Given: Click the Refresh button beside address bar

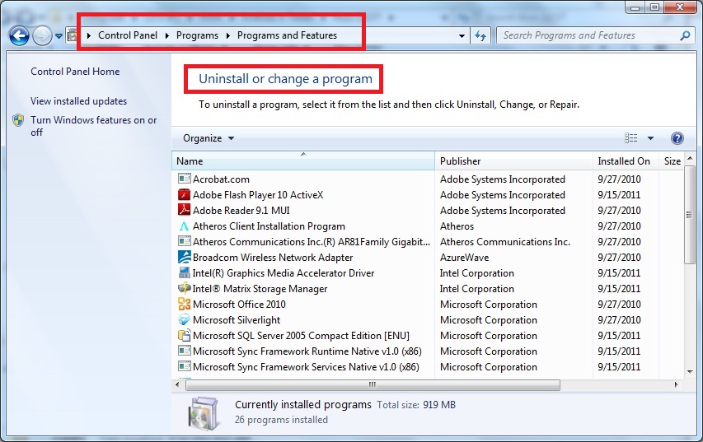Looking at the screenshot, I should click(480, 35).
